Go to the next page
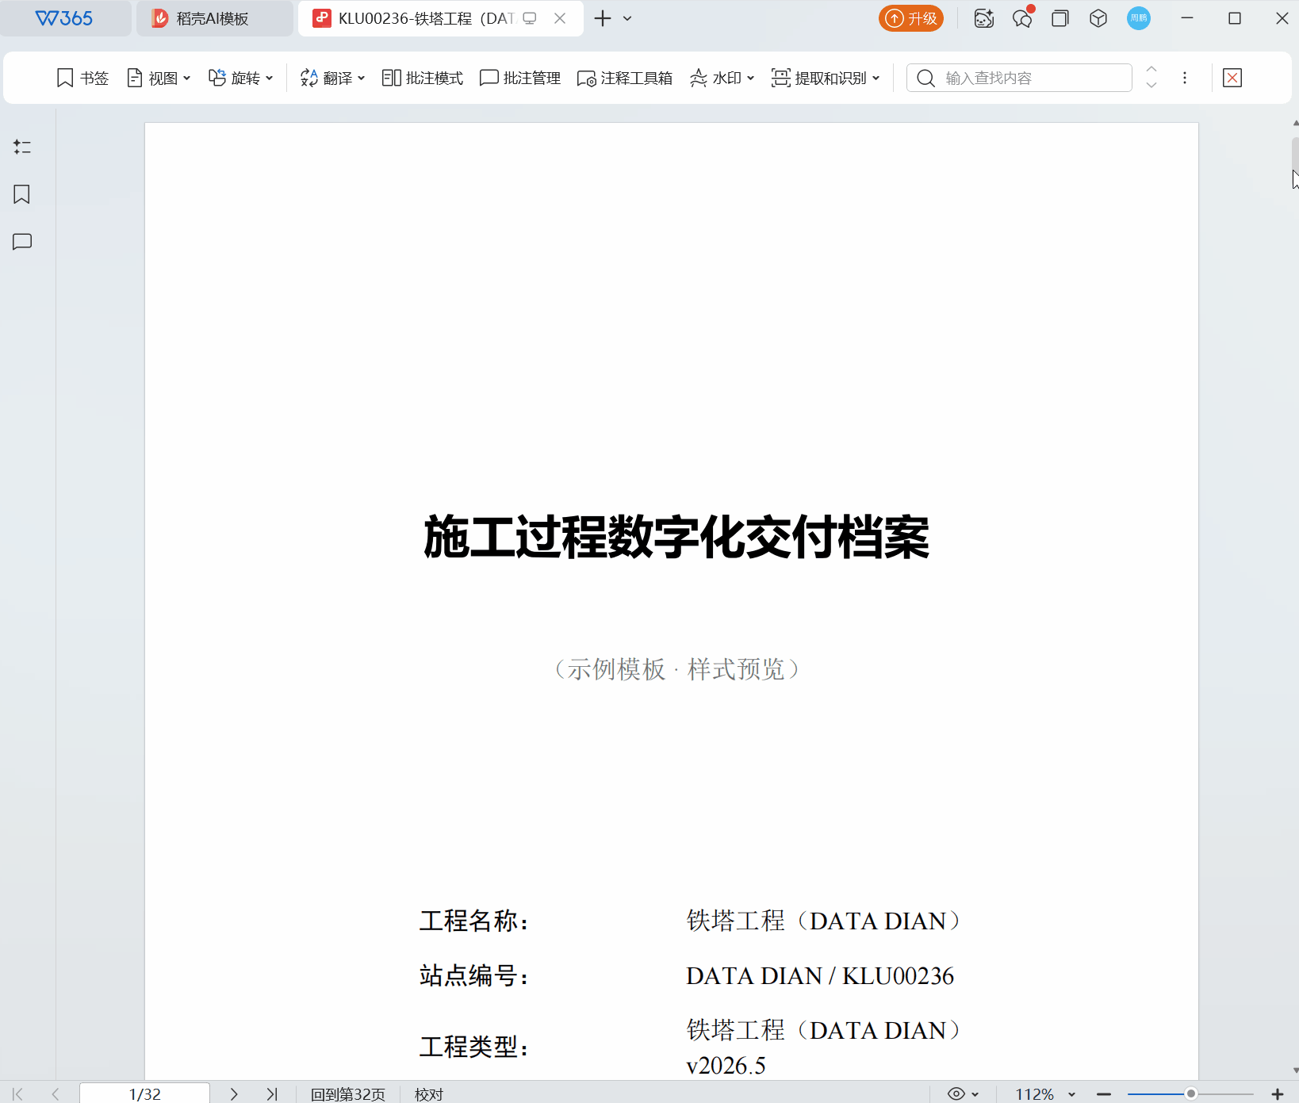Image resolution: width=1299 pixels, height=1103 pixels. [234, 1093]
